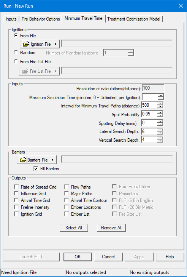Enable Major Paths output
The height and width of the screenshot is (277, 187).
point(67,194)
